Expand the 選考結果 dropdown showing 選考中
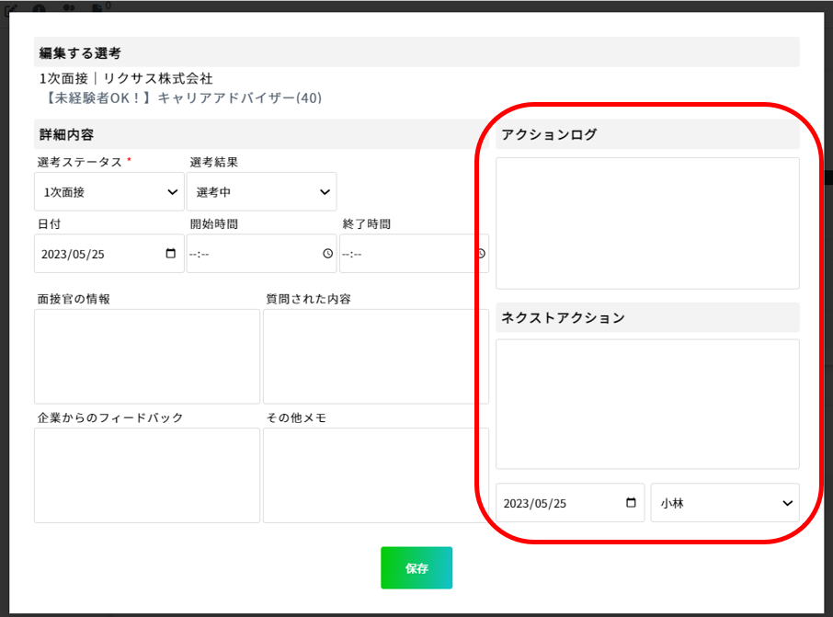The width and height of the screenshot is (833, 617). pos(261,192)
